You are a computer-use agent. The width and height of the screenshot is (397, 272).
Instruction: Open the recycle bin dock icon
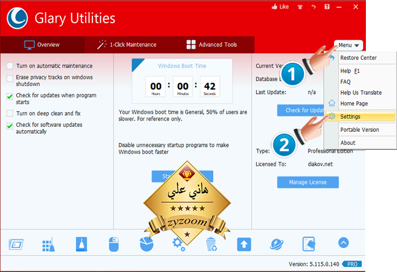[212, 244]
